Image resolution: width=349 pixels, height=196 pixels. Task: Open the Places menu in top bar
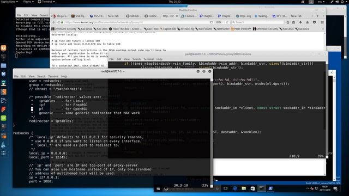pos(28,2)
